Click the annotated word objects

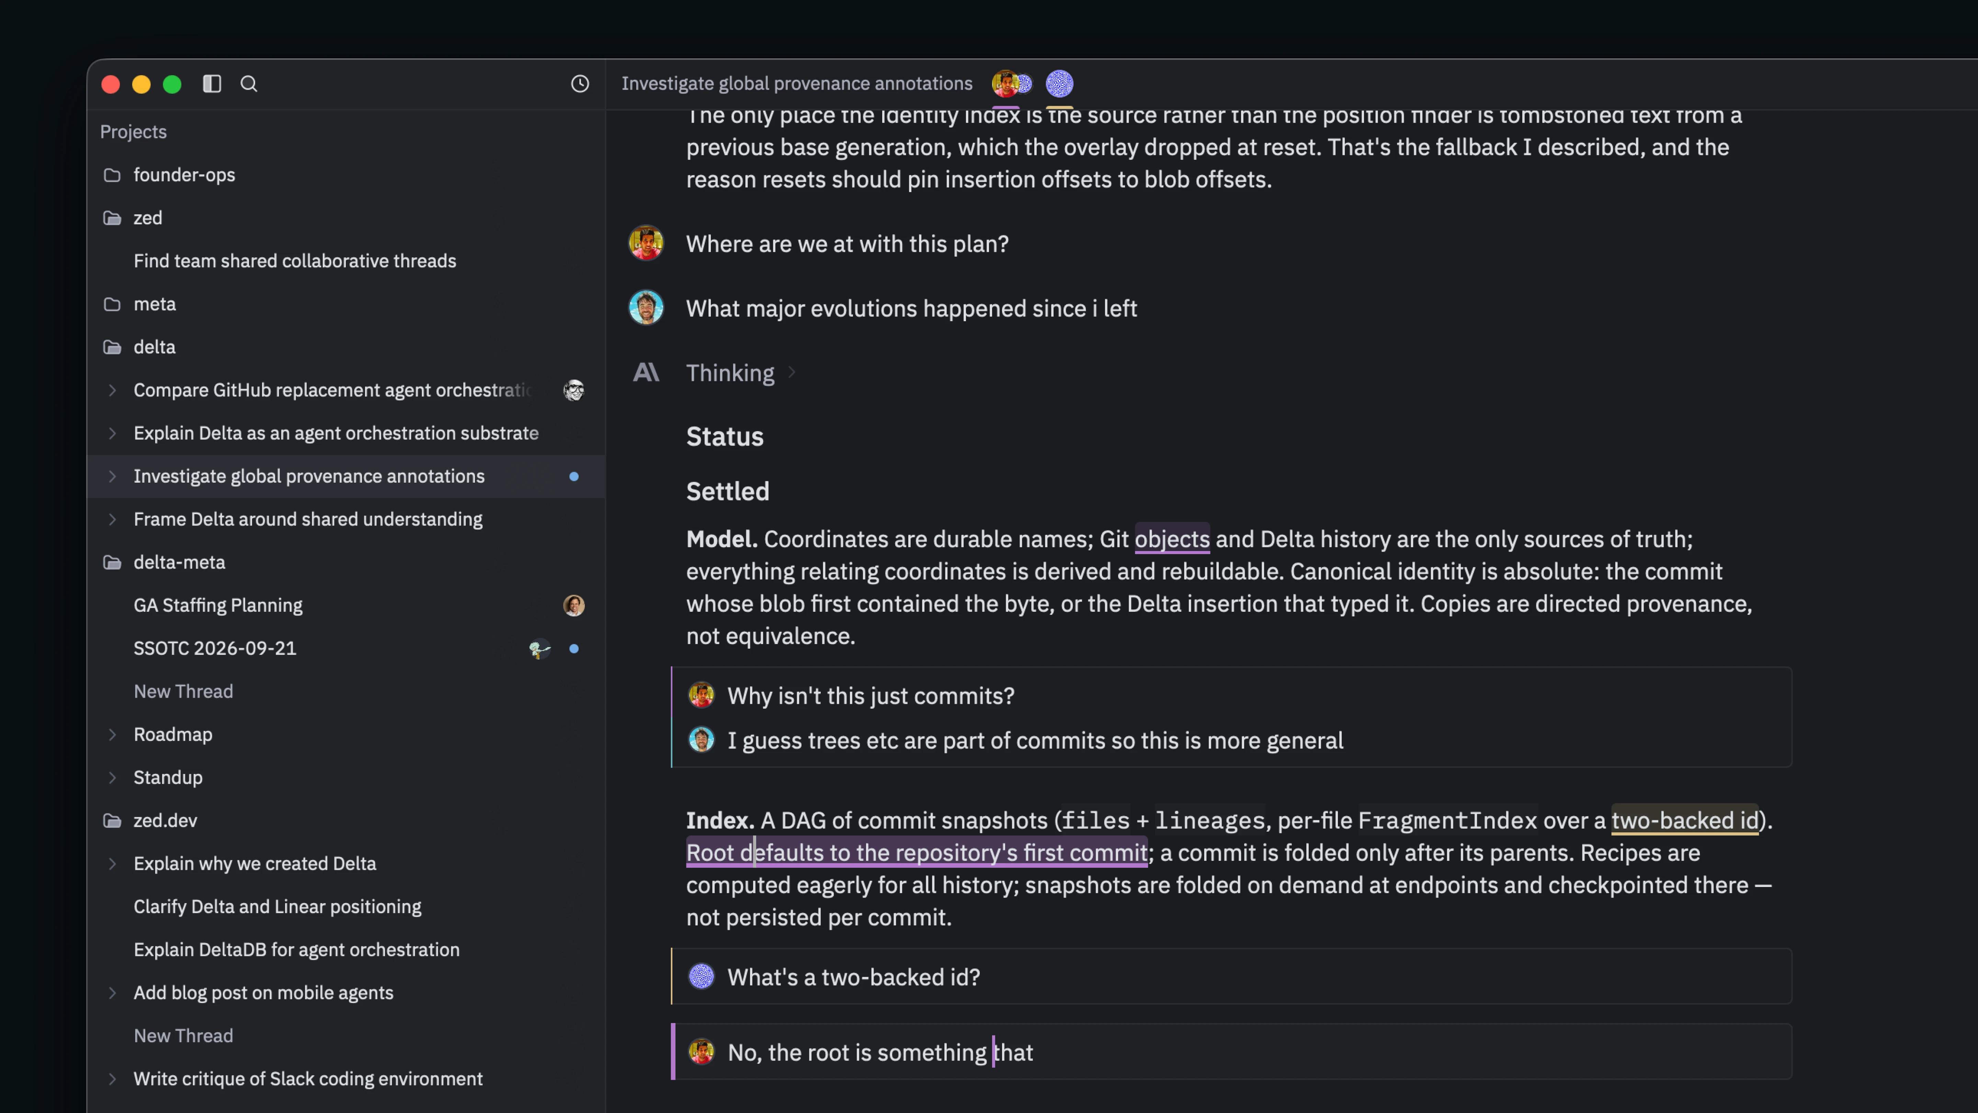[x=1172, y=539]
